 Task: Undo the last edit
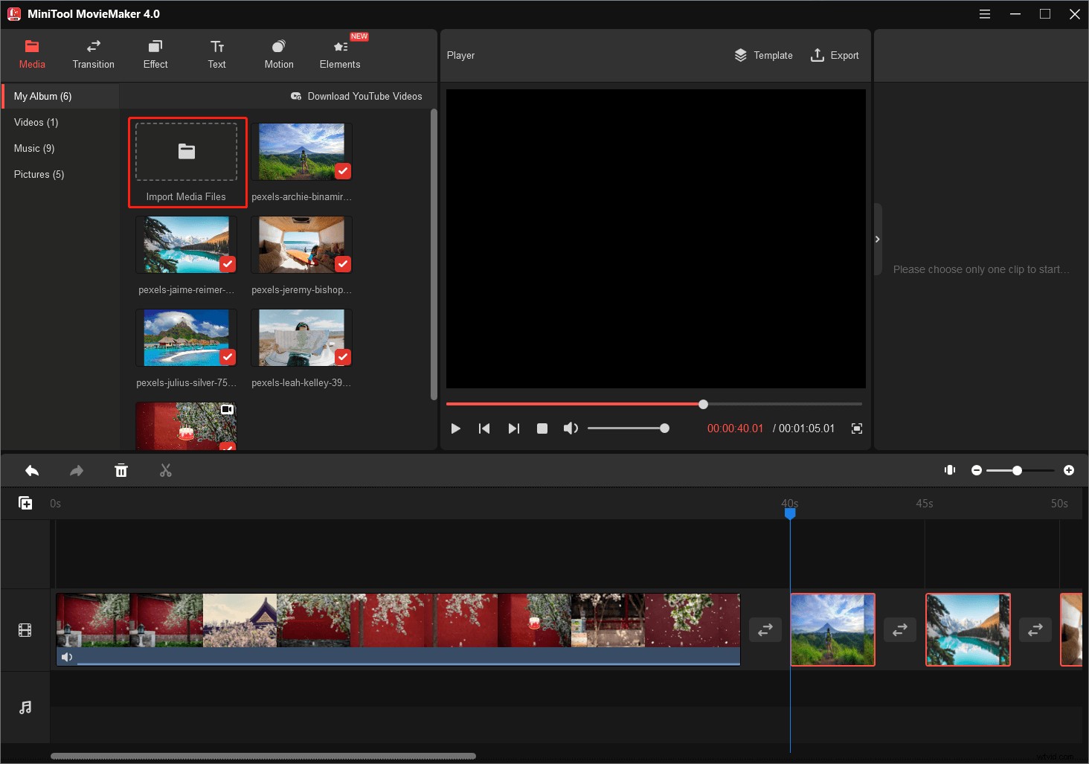[x=32, y=470]
